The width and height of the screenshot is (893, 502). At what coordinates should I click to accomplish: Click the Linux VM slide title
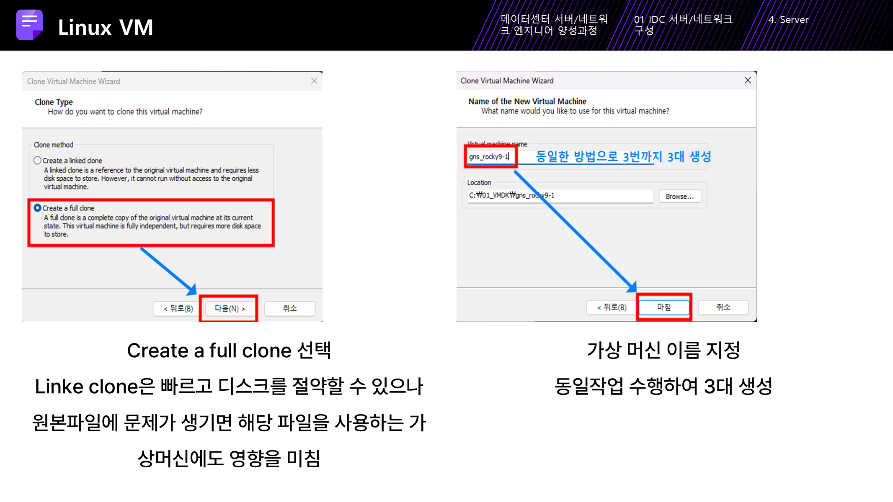(106, 28)
